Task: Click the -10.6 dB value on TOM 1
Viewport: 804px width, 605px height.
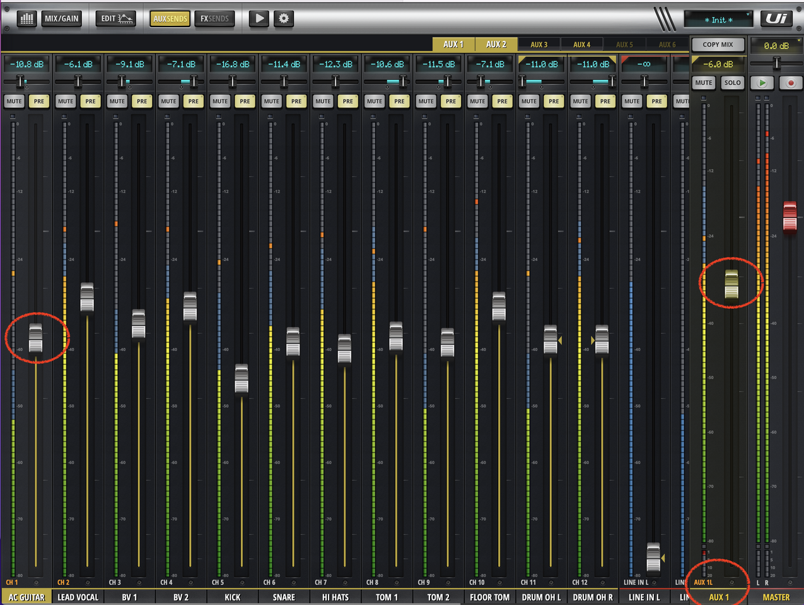Action: click(x=387, y=64)
